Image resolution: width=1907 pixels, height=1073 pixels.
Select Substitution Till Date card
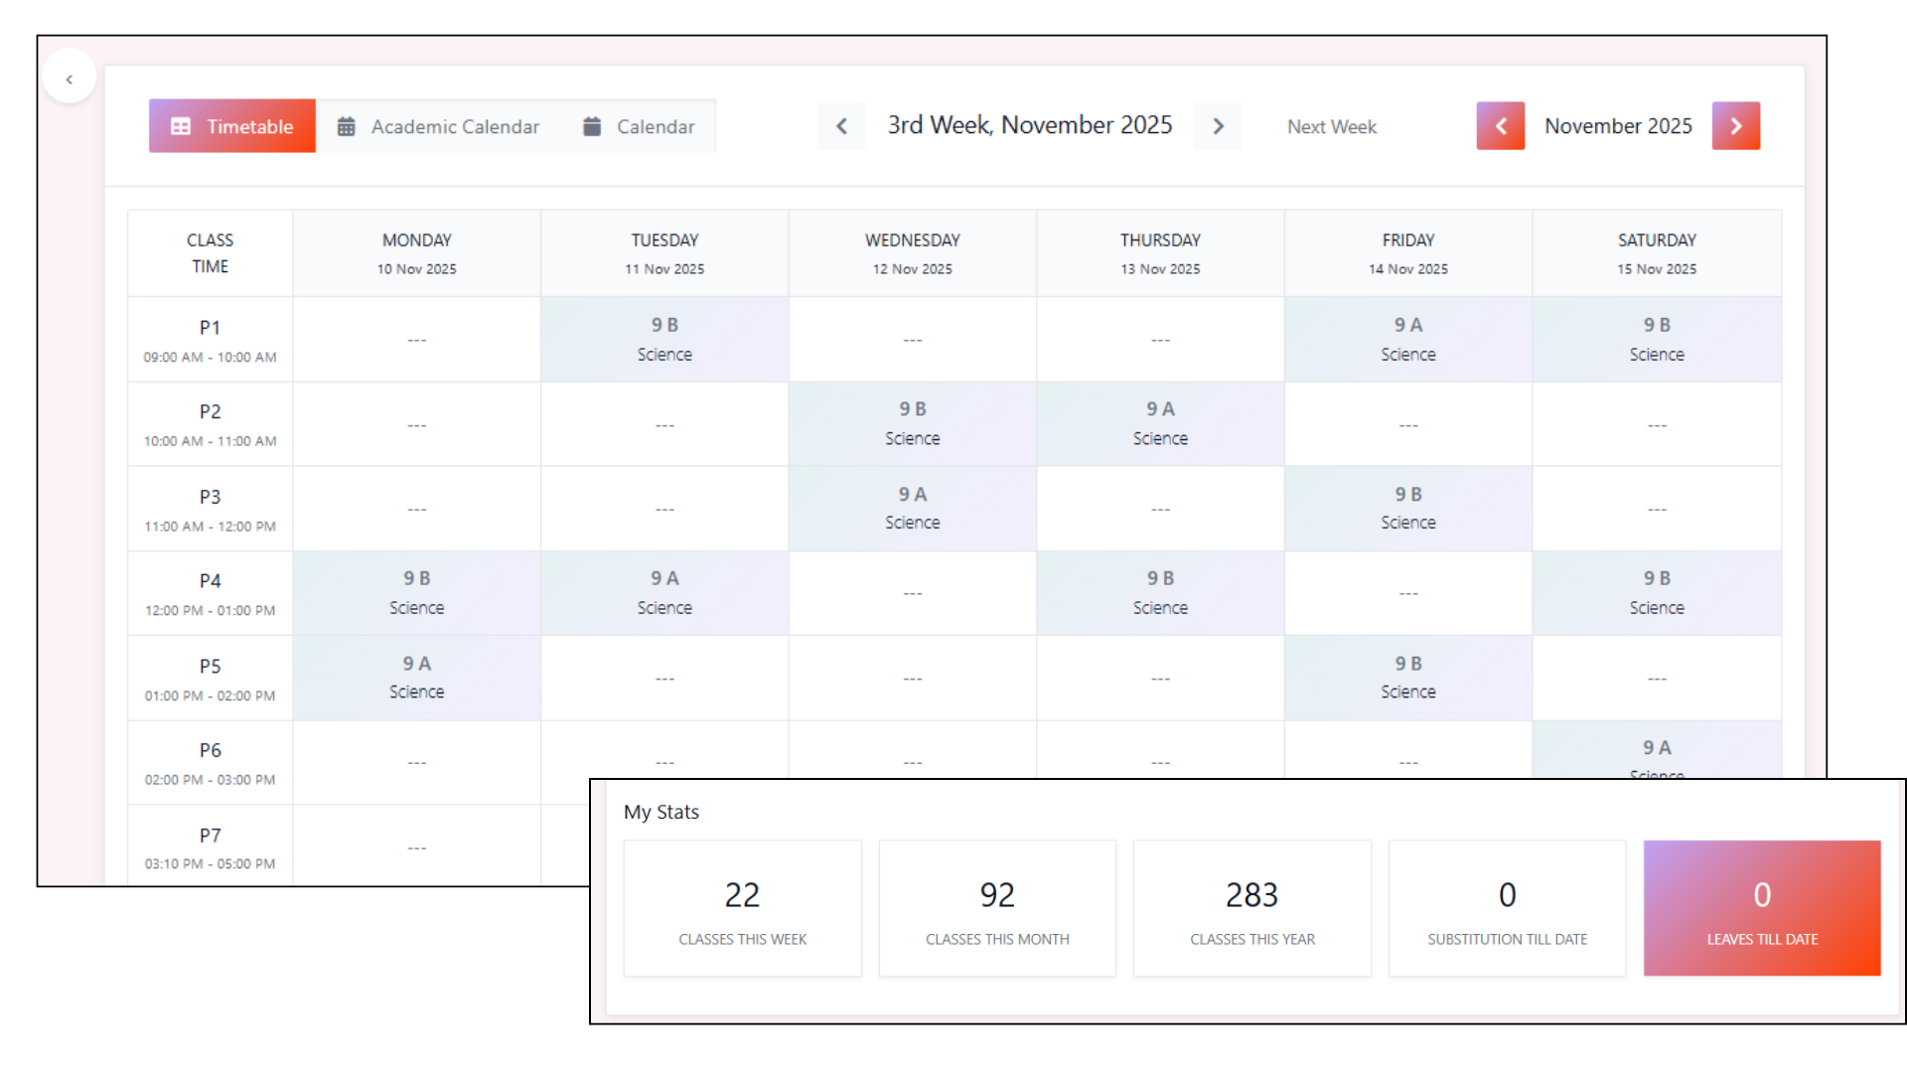(x=1507, y=909)
